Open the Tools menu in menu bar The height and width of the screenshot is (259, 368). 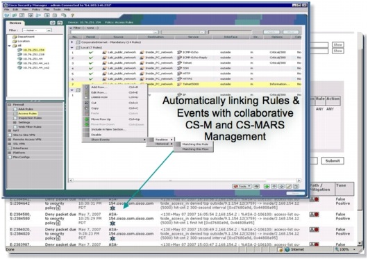pos(57,10)
